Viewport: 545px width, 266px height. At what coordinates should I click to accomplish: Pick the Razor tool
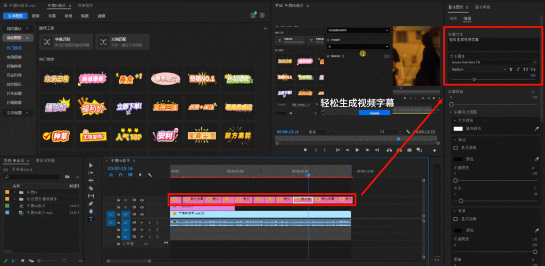point(90,188)
